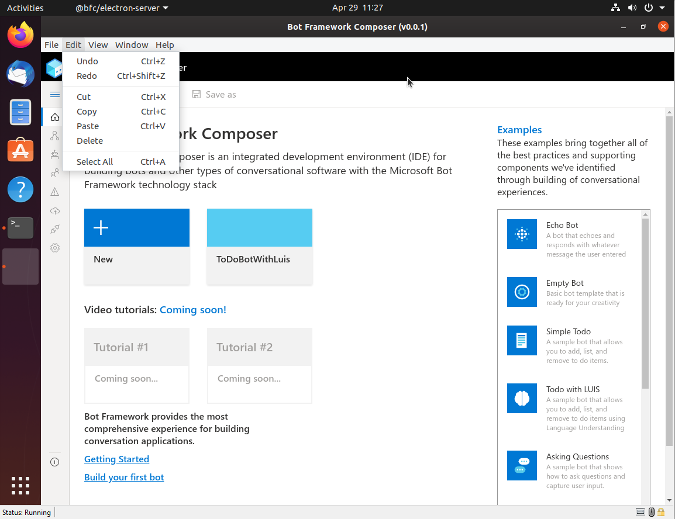This screenshot has width=675, height=519.
Task: Open the clock Apr 29 11:27 calendar
Action: click(x=357, y=8)
